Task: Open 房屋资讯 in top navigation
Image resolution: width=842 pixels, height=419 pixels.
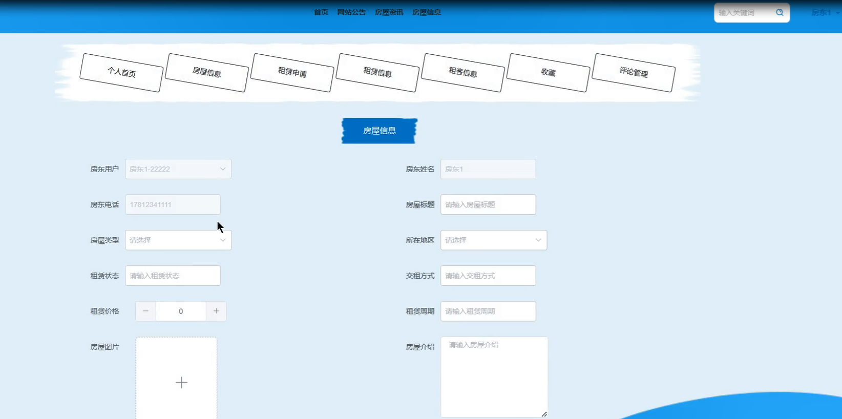Action: (389, 12)
